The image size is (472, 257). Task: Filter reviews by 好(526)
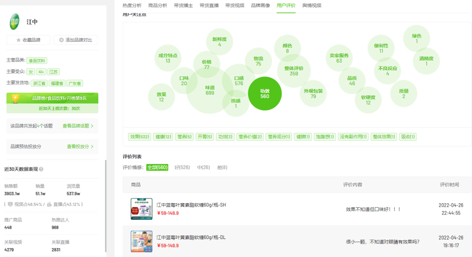[182, 167]
